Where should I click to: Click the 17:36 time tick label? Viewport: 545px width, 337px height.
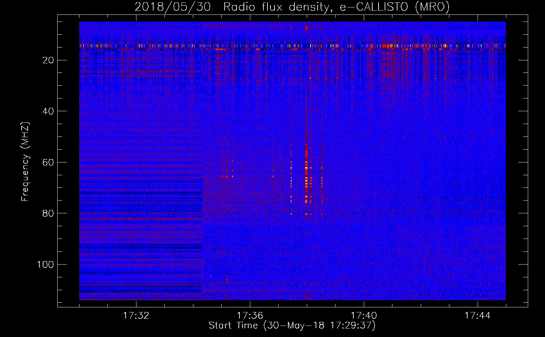click(x=250, y=316)
